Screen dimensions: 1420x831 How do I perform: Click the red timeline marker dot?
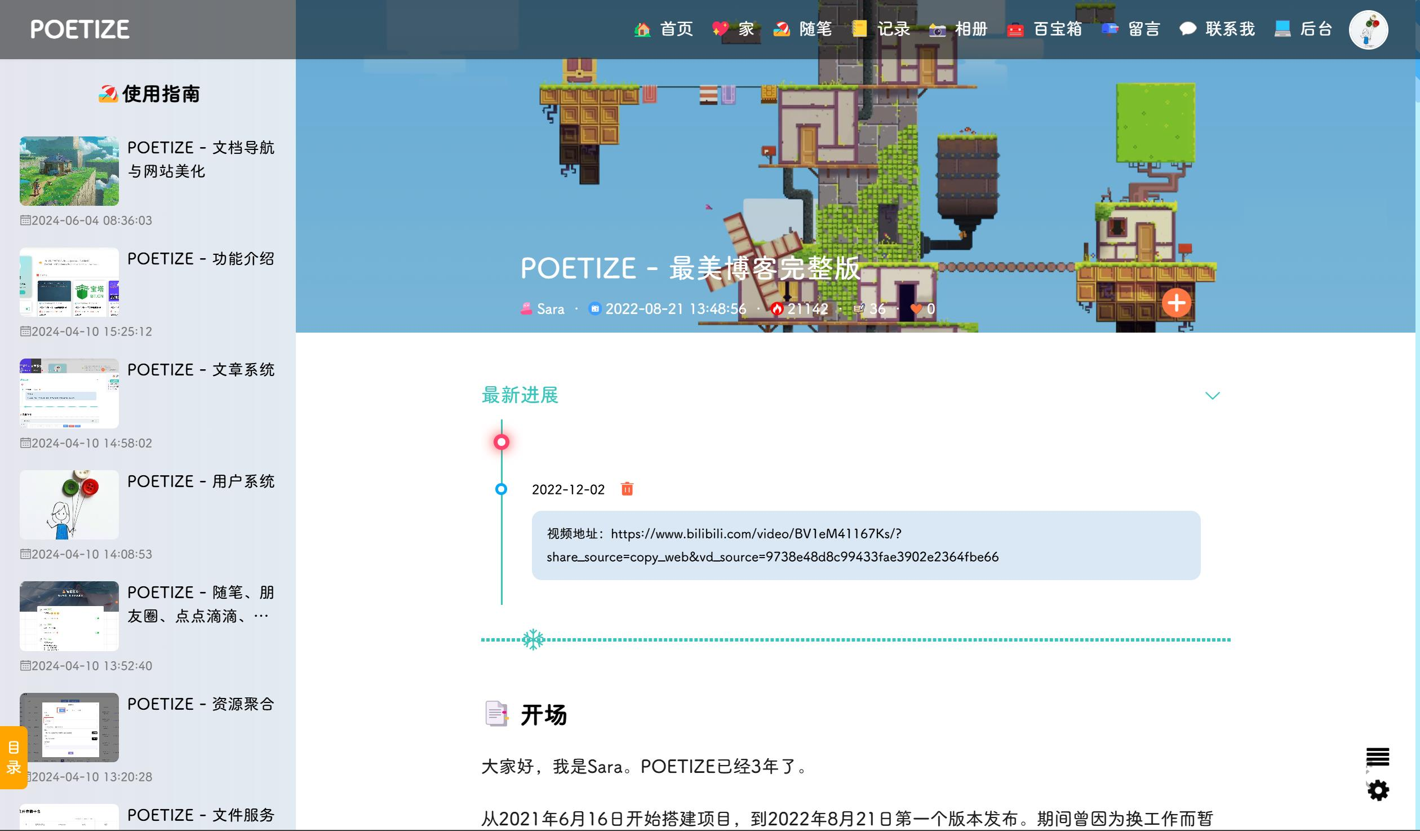point(501,442)
